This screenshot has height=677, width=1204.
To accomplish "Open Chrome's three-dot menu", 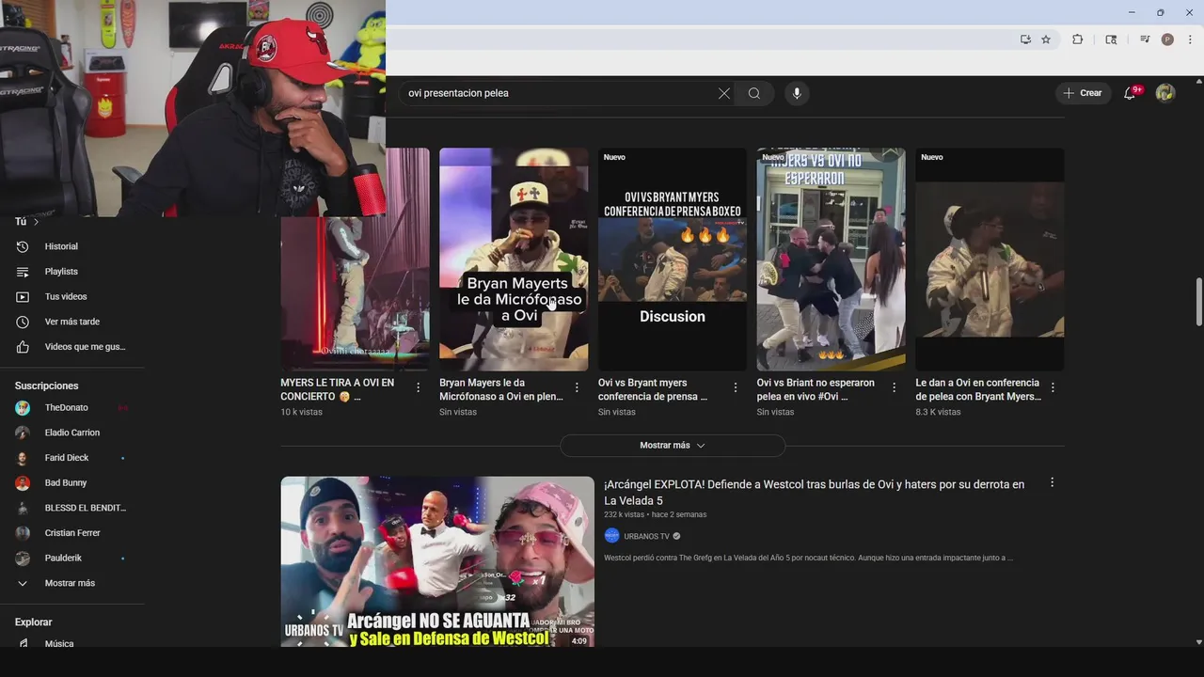I will click(x=1190, y=39).
